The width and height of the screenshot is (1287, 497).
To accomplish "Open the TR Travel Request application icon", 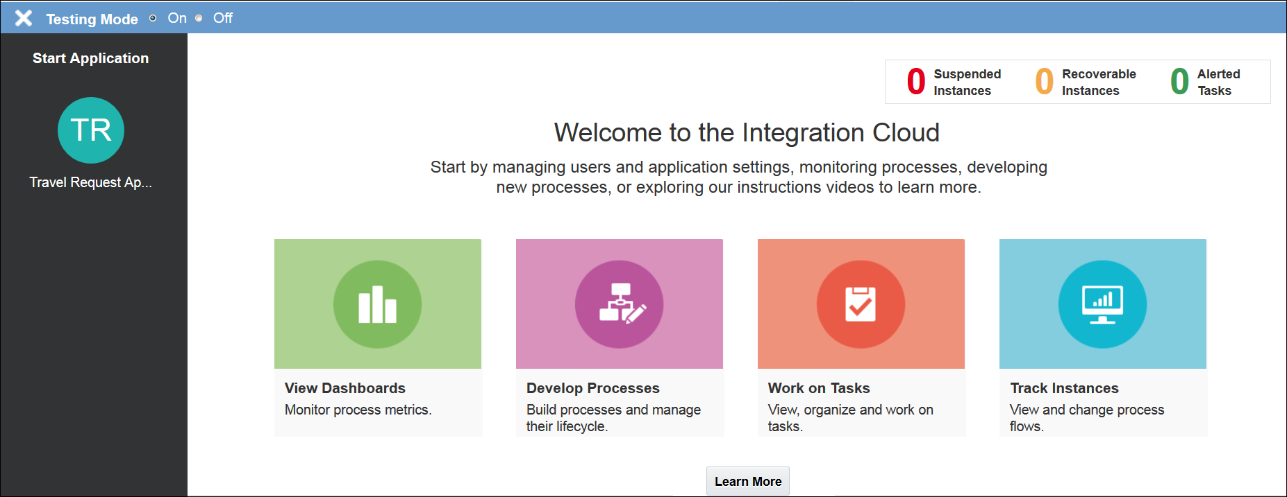I will click(x=91, y=130).
